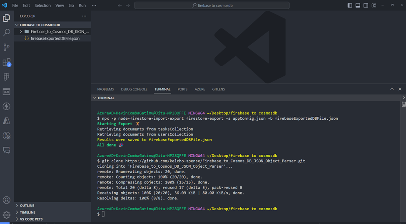
Task: Open the Live Share icon in activity bar
Action: (7, 136)
